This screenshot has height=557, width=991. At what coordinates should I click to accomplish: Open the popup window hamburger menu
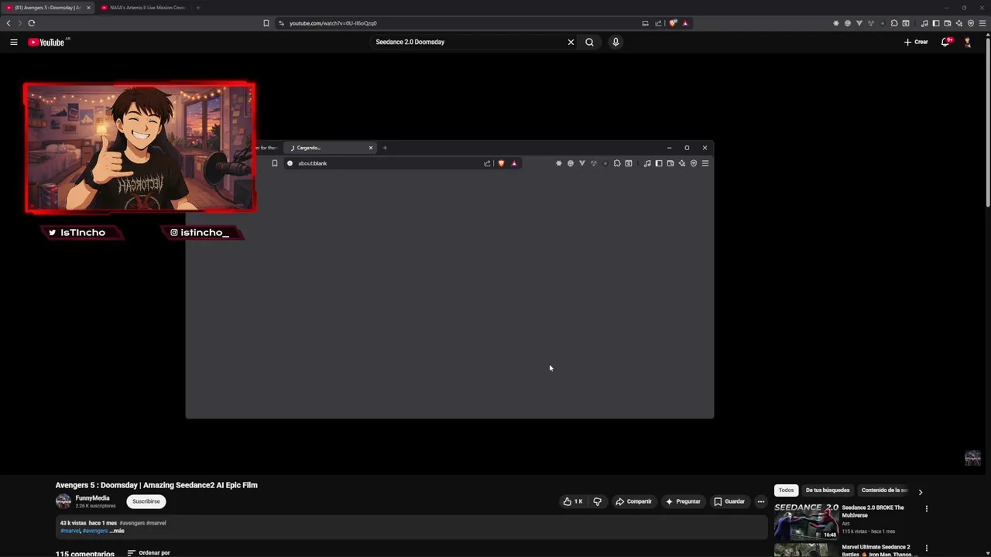point(705,163)
